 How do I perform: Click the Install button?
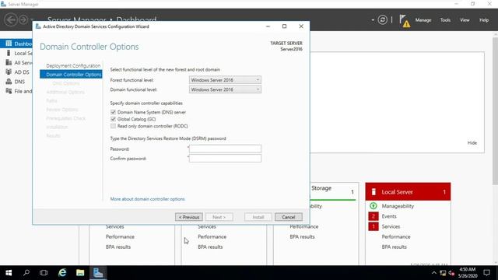pyautogui.click(x=258, y=217)
